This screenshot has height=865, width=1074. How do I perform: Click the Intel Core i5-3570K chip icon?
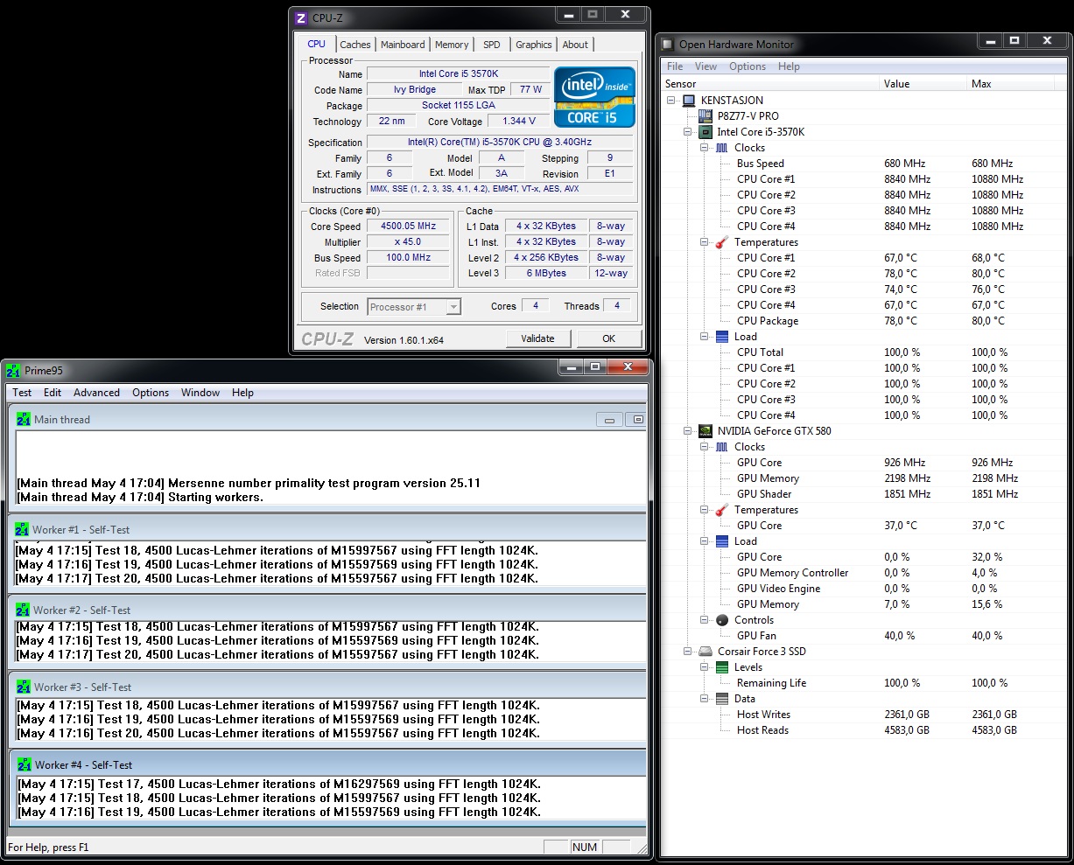point(705,132)
